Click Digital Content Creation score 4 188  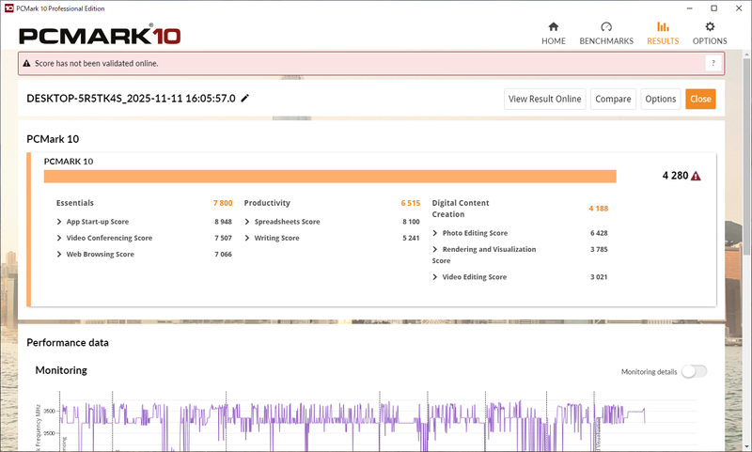[599, 209]
